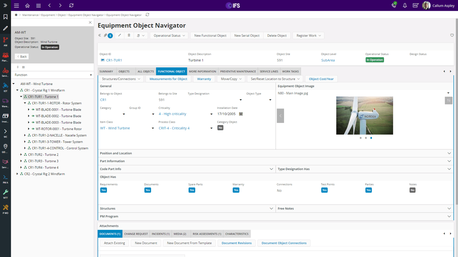Switch to the PREVENTIVE MAINTENANCE tab
Image resolution: width=458 pixels, height=257 pixels.
click(238, 71)
